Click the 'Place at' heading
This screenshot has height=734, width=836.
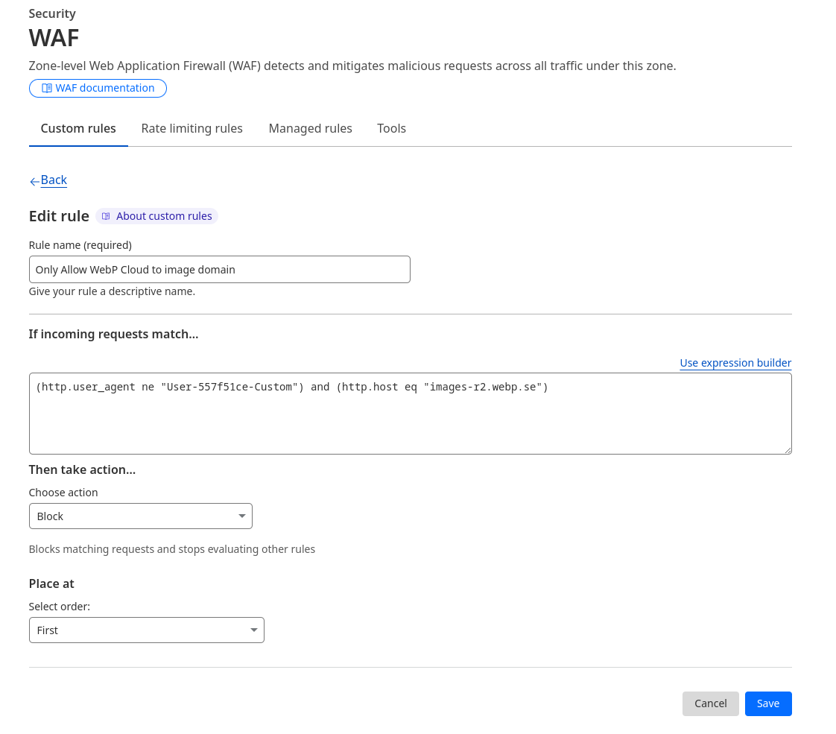(51, 583)
